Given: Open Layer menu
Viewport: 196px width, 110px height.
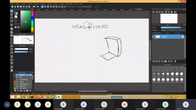Looking at the screenshot, I should click(x=23, y=4).
